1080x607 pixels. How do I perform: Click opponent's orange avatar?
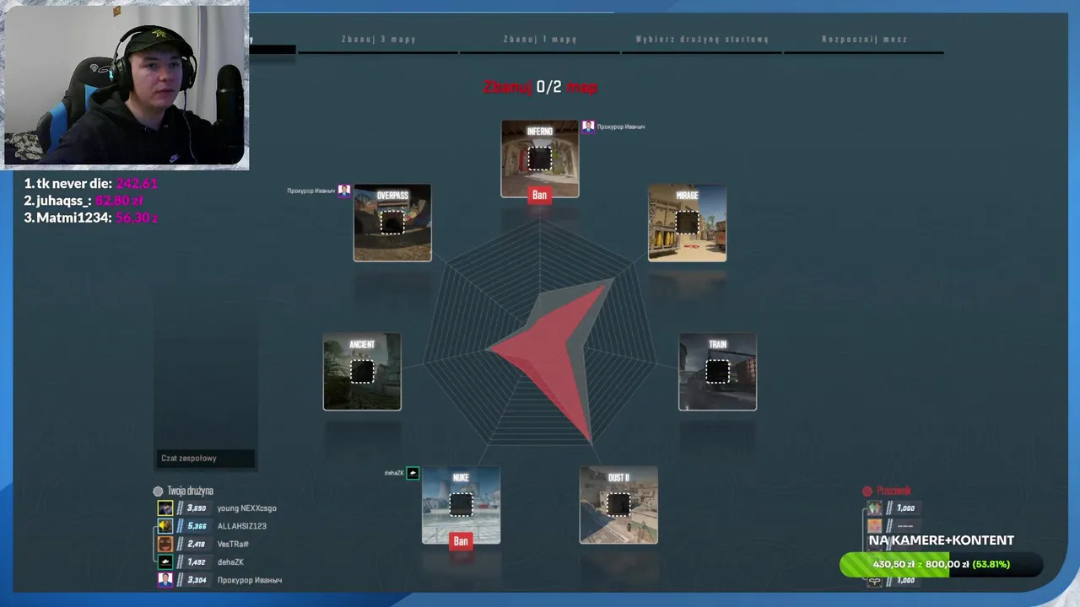click(875, 526)
